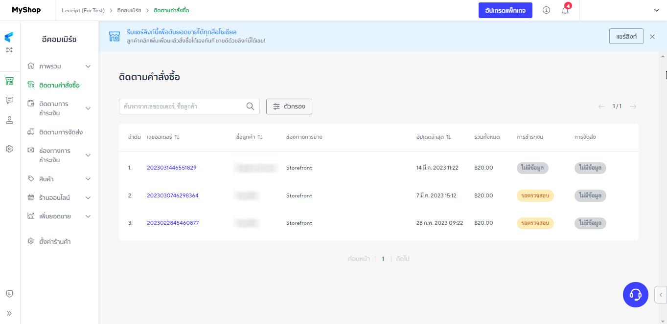Image resolution: width=667 pixels, height=324 pixels.
Task: Click the อัปเกรดแพ็กเกจ button
Action: (506, 10)
